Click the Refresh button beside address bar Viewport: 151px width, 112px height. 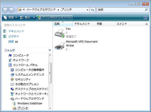coord(93,10)
